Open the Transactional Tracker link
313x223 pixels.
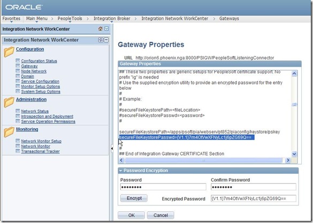[41, 151]
